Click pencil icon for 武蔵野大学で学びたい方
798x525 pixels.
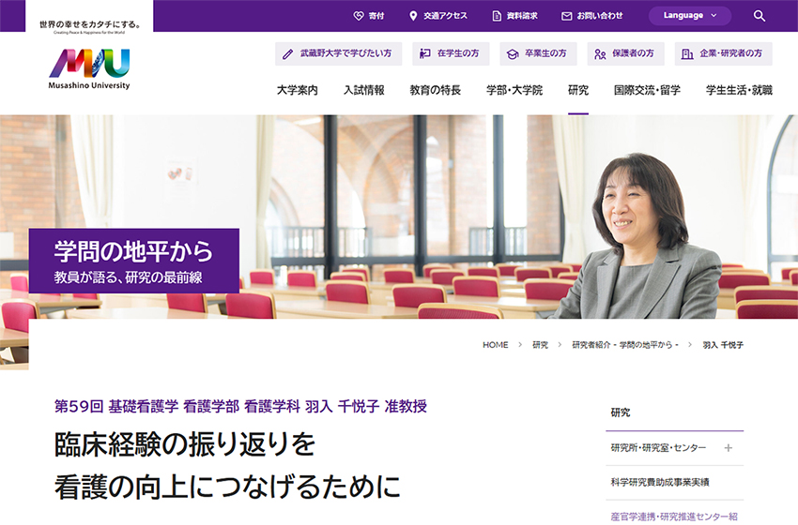287,53
